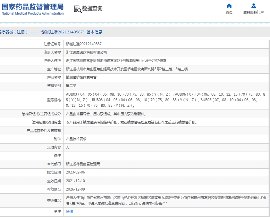Click the 政务服务门户 label
This screenshot has height=218, width=270.
[253, 13]
